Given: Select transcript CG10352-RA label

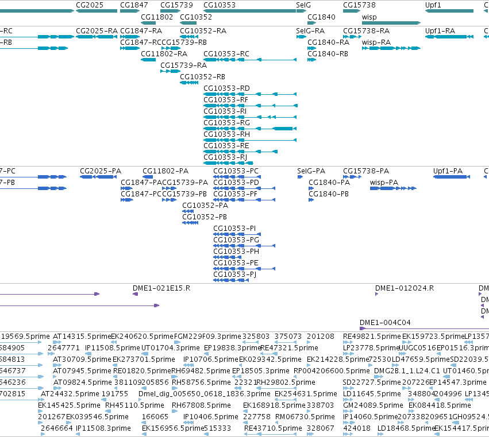Looking at the screenshot, I should click(x=203, y=31).
